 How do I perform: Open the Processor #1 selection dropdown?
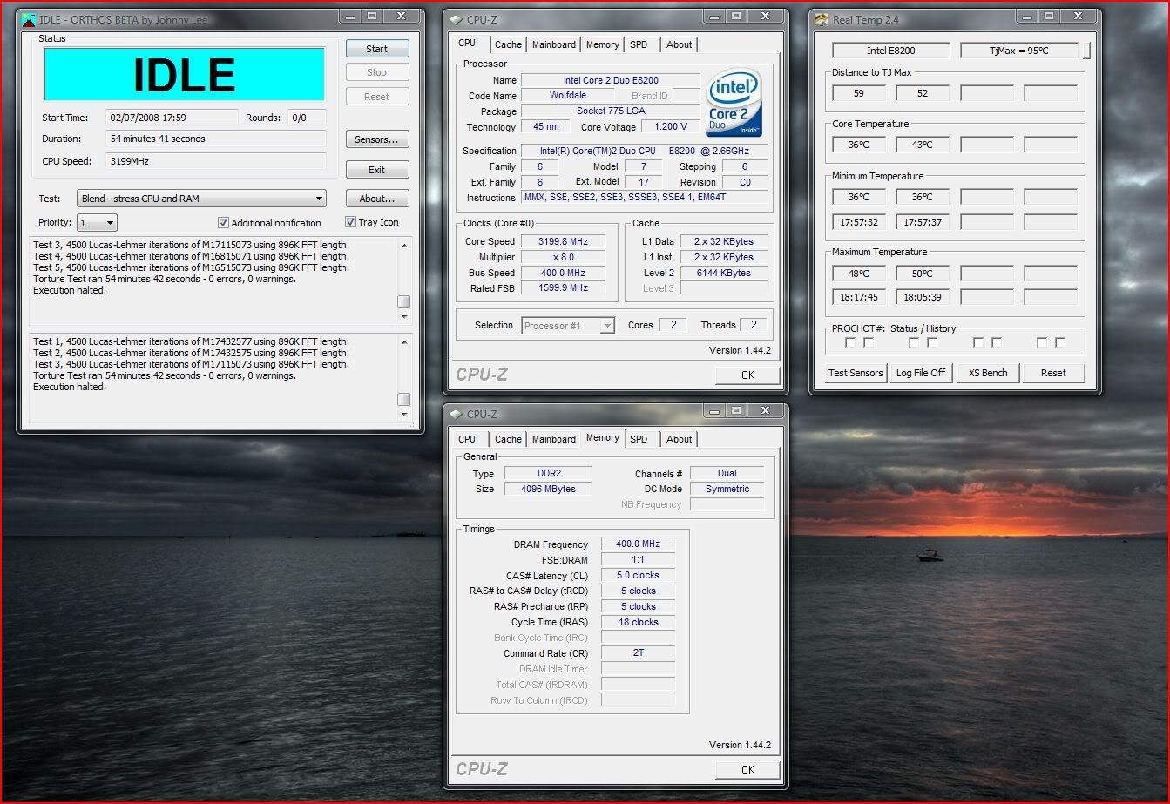pyautogui.click(x=570, y=326)
